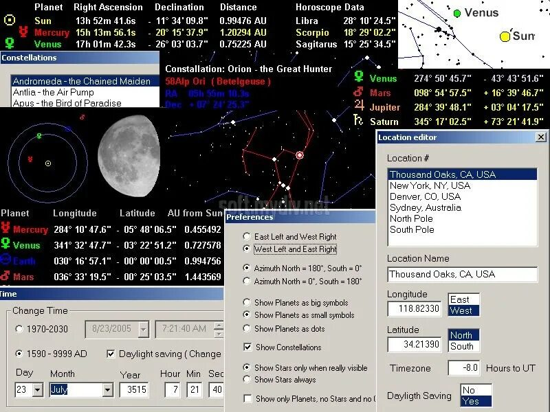Open the disabled date picker dropdown arrow
Screen dimensions: 550x412
coord(143,330)
